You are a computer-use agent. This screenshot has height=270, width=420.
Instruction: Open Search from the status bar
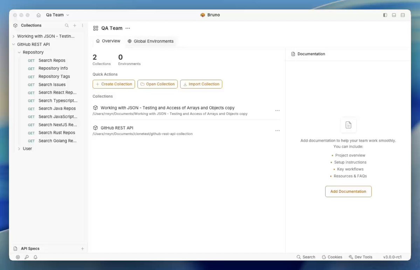click(306, 257)
